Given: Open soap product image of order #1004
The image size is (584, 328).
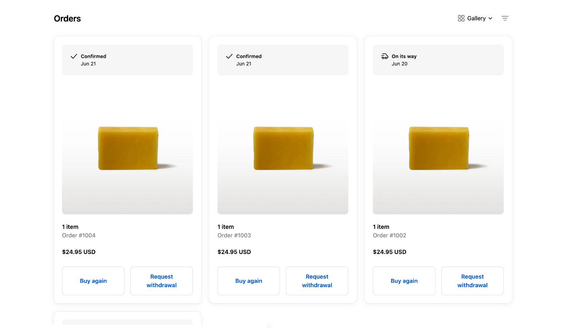Looking at the screenshot, I should coord(127,149).
